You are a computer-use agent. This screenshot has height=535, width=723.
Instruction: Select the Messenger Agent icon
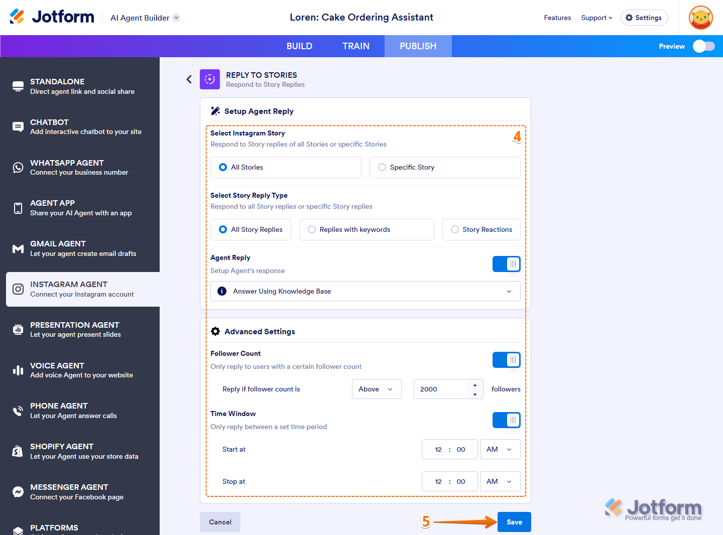18,492
